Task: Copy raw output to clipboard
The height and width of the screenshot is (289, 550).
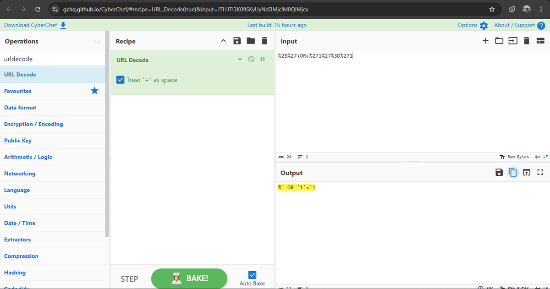Action: click(513, 173)
